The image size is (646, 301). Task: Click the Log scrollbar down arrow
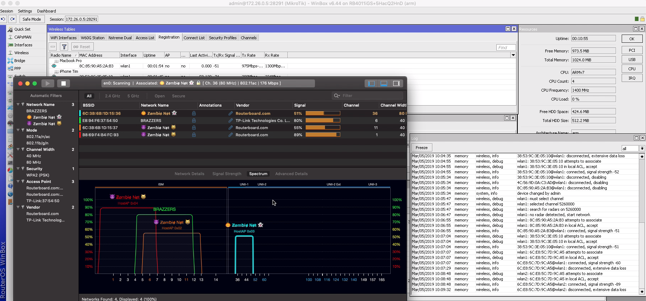[642, 291]
